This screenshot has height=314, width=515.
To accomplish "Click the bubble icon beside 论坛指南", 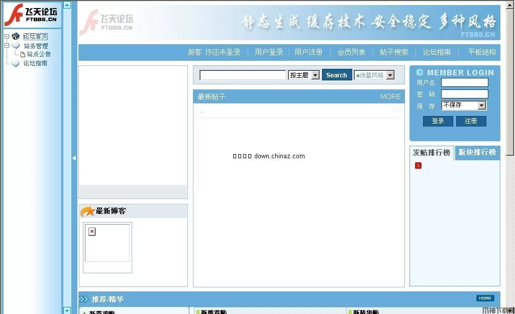I will click(15, 63).
